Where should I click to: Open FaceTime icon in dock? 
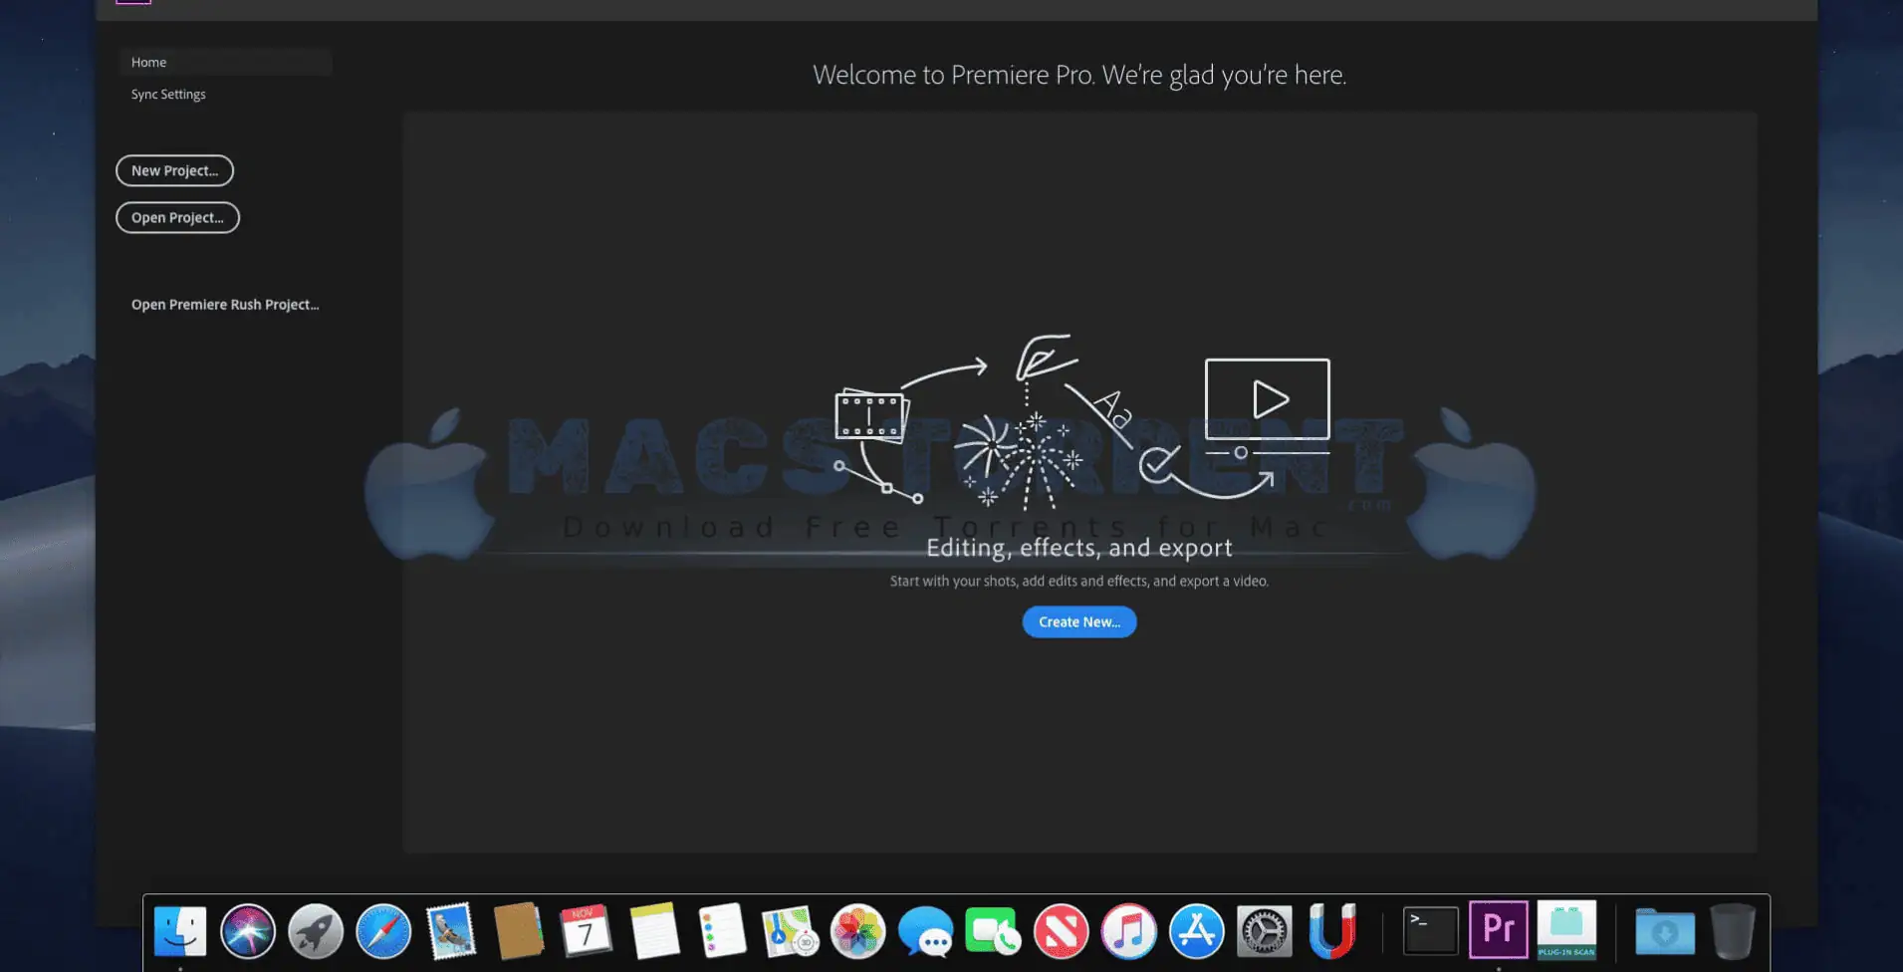click(993, 931)
